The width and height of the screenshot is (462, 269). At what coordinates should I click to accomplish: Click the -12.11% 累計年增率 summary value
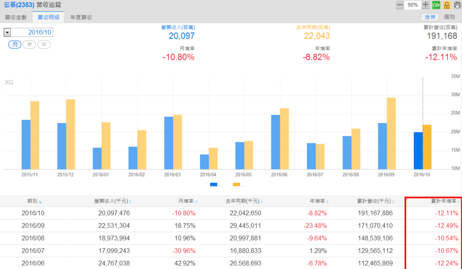tap(441, 57)
